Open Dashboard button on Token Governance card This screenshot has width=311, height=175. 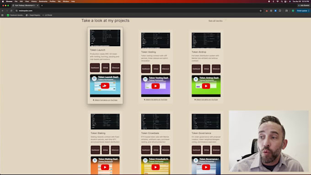tap(196, 150)
